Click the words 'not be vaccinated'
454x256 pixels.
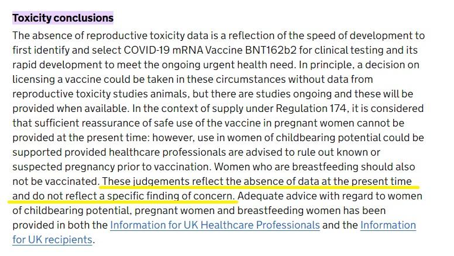point(55,181)
